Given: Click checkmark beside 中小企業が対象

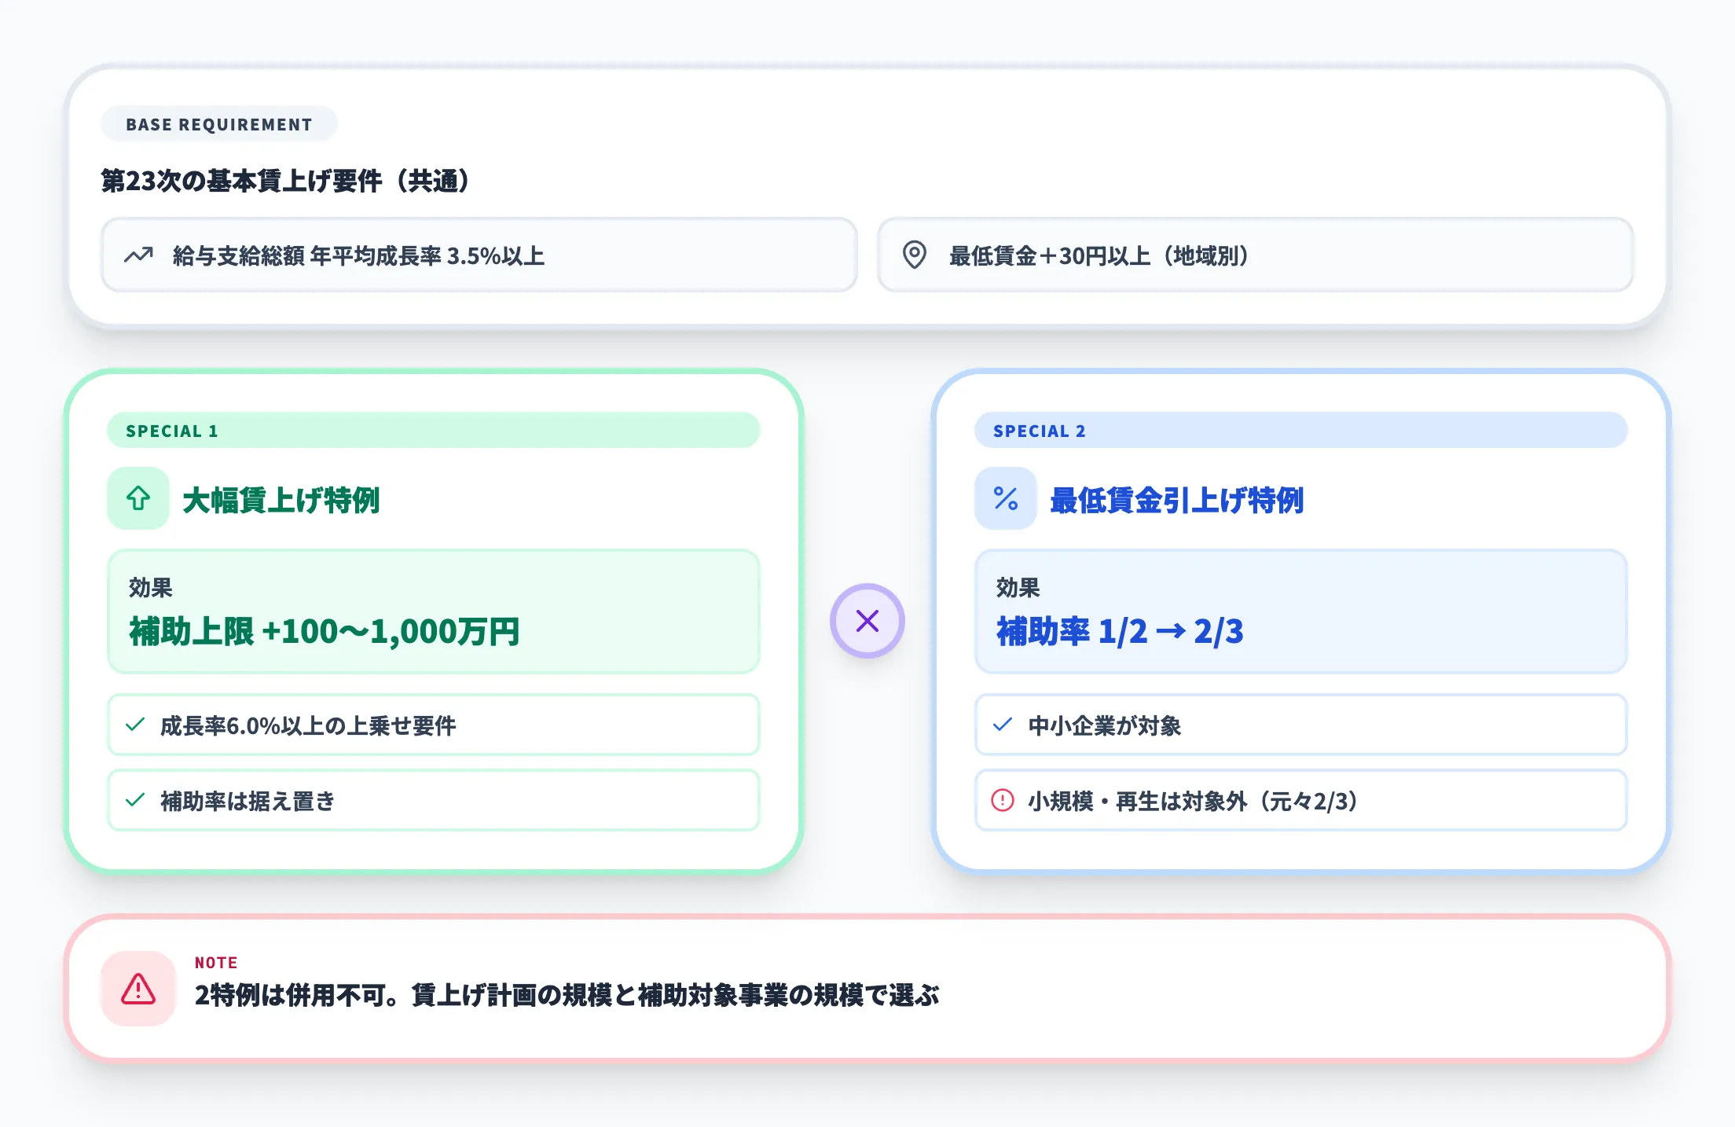Looking at the screenshot, I should pos(1002,725).
